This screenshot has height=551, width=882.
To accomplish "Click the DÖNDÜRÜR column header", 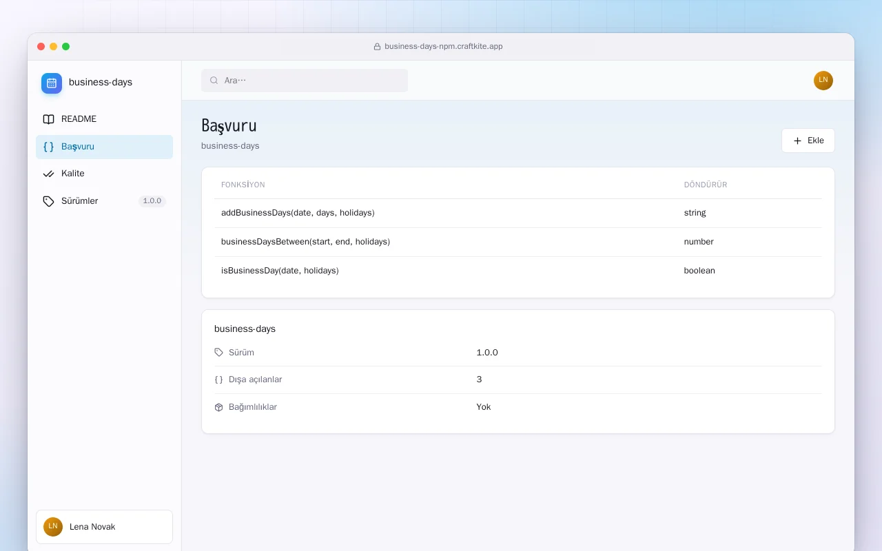I will [x=706, y=185].
